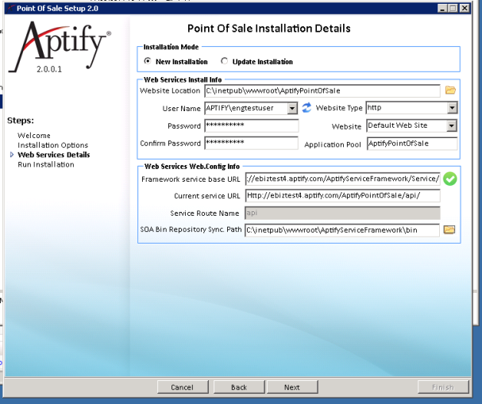The height and width of the screenshot is (404, 482).
Task: Maximize the Point Of Sale Setup window
Action: 453,8
